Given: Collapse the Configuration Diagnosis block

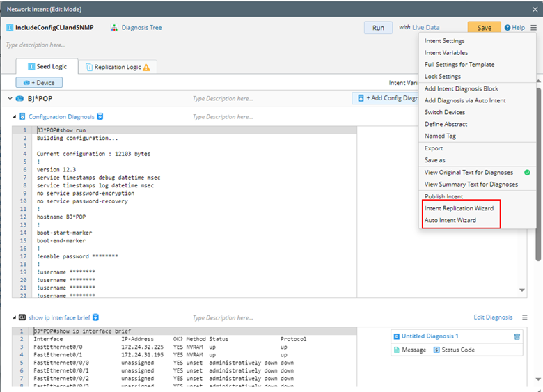Looking at the screenshot, I should pos(15,117).
